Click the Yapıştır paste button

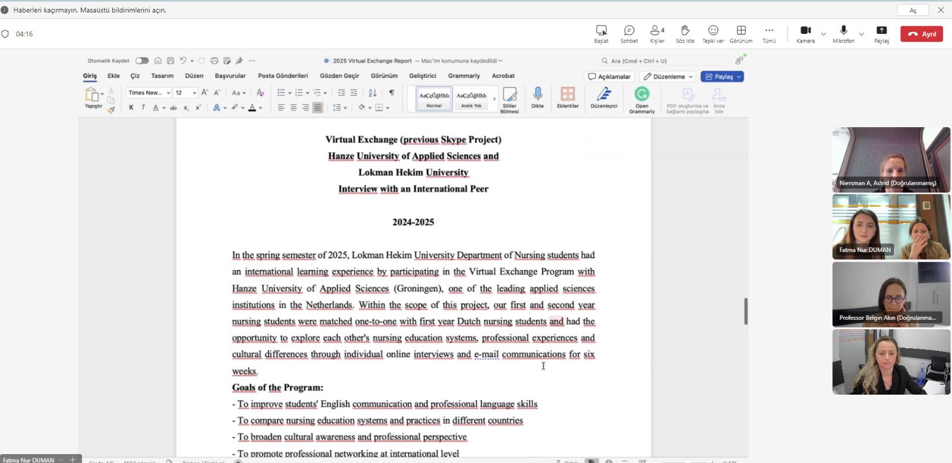[x=93, y=98]
